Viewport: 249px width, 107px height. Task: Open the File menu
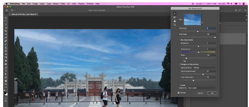click(x=23, y=4)
